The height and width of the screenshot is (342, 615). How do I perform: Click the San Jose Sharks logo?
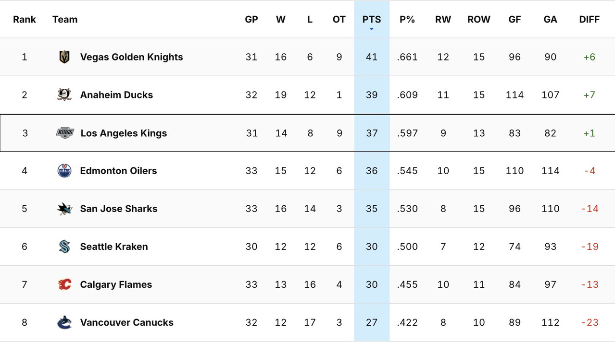pos(64,209)
